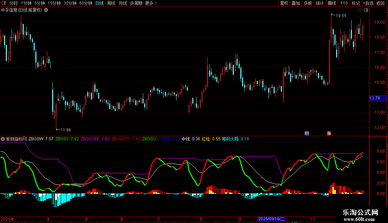Click month 7 on the time axis
The height and width of the screenshot is (223, 388).
pos(159,219)
